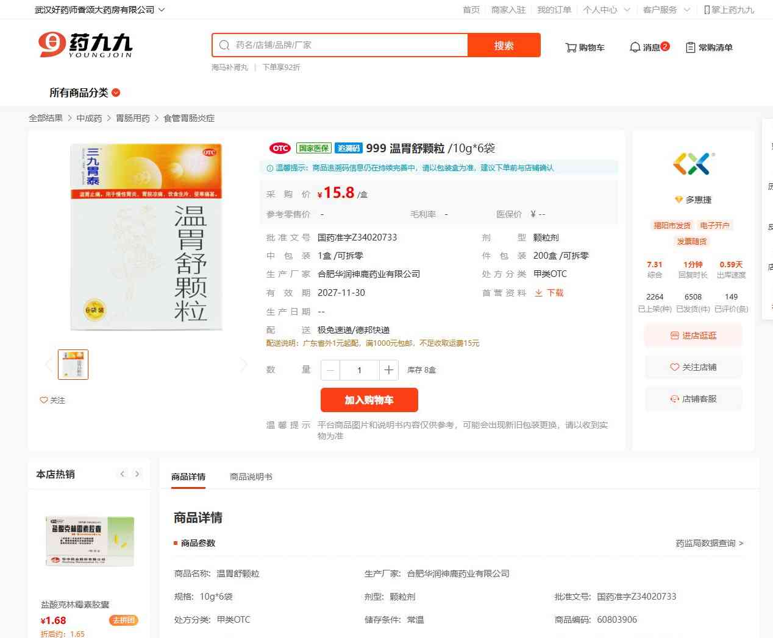Screen dimensions: 773x638
Task: Switch to the 商品说明书 tab
Action: coord(251,477)
